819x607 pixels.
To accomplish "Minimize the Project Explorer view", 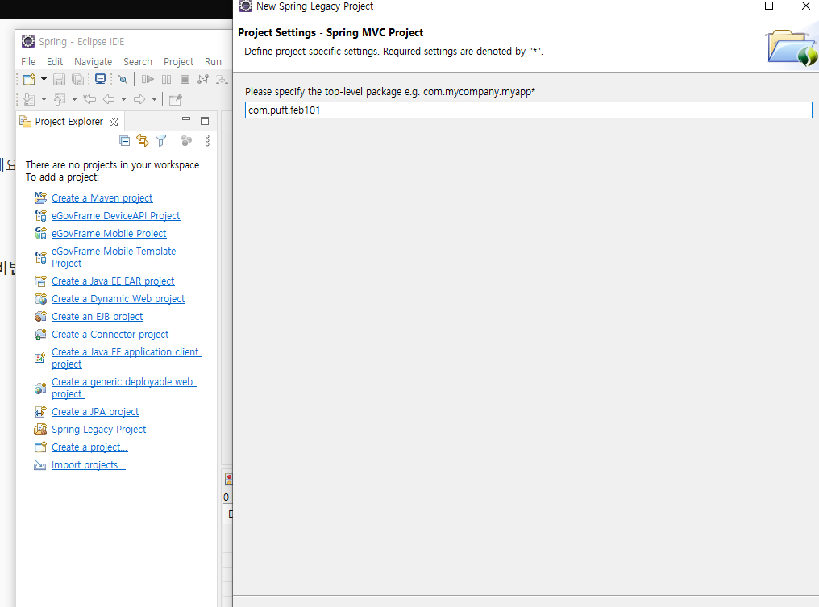I will pyautogui.click(x=186, y=119).
